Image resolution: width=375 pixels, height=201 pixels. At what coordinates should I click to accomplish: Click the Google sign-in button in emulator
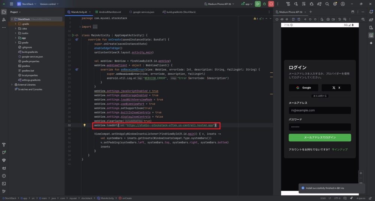coord(303,88)
